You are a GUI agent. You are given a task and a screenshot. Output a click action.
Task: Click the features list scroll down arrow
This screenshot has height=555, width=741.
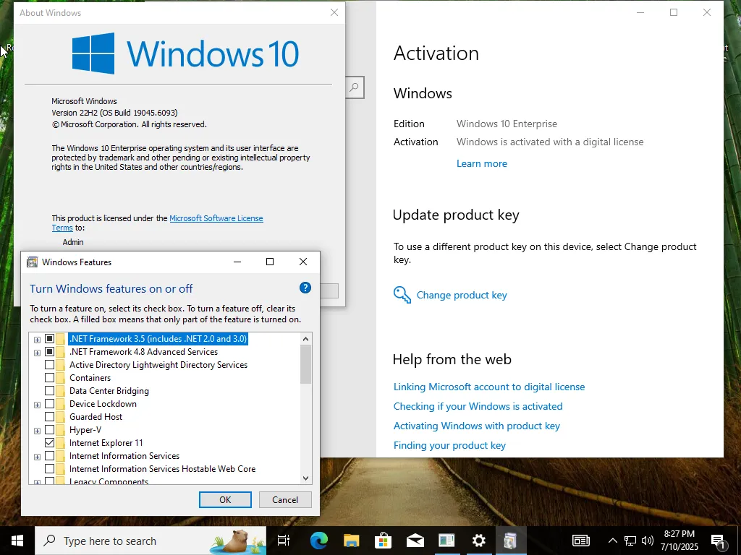[306, 478]
